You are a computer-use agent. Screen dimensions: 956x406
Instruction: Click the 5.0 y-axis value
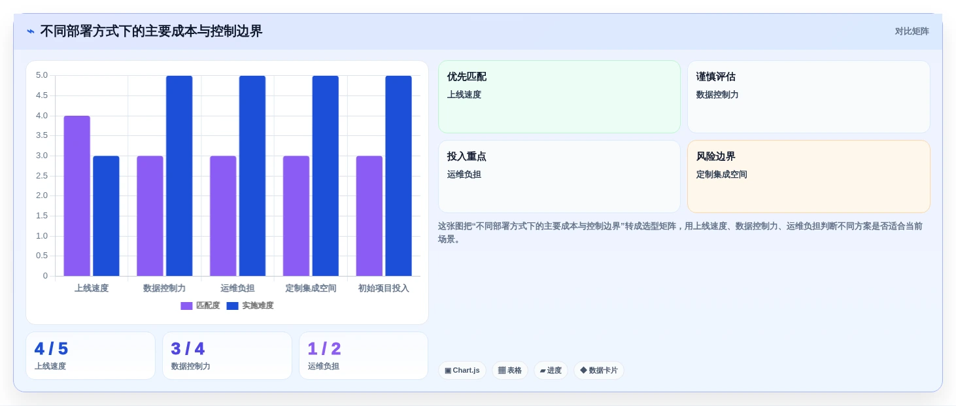pos(42,75)
